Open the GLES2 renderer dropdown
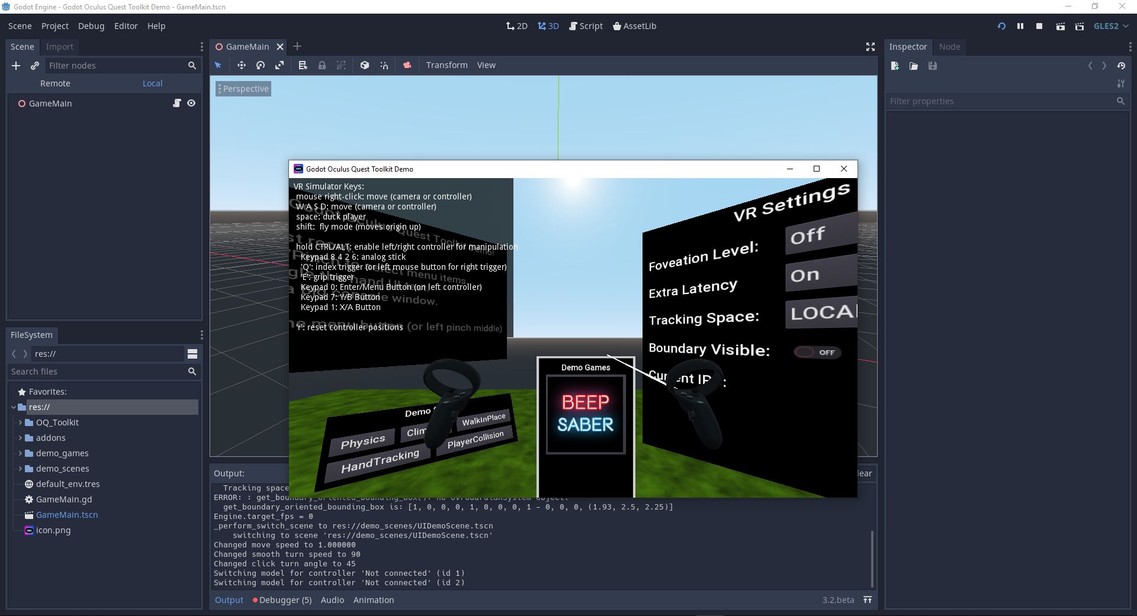Screen dimensions: 1137x616 coord(1111,26)
